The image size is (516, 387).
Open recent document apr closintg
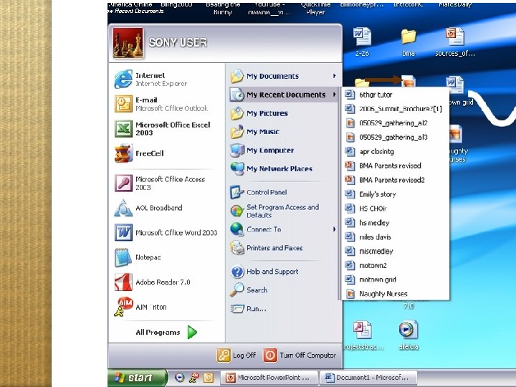coord(396,152)
